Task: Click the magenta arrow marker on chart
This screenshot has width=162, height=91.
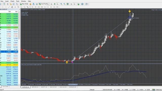Action: tap(72, 62)
